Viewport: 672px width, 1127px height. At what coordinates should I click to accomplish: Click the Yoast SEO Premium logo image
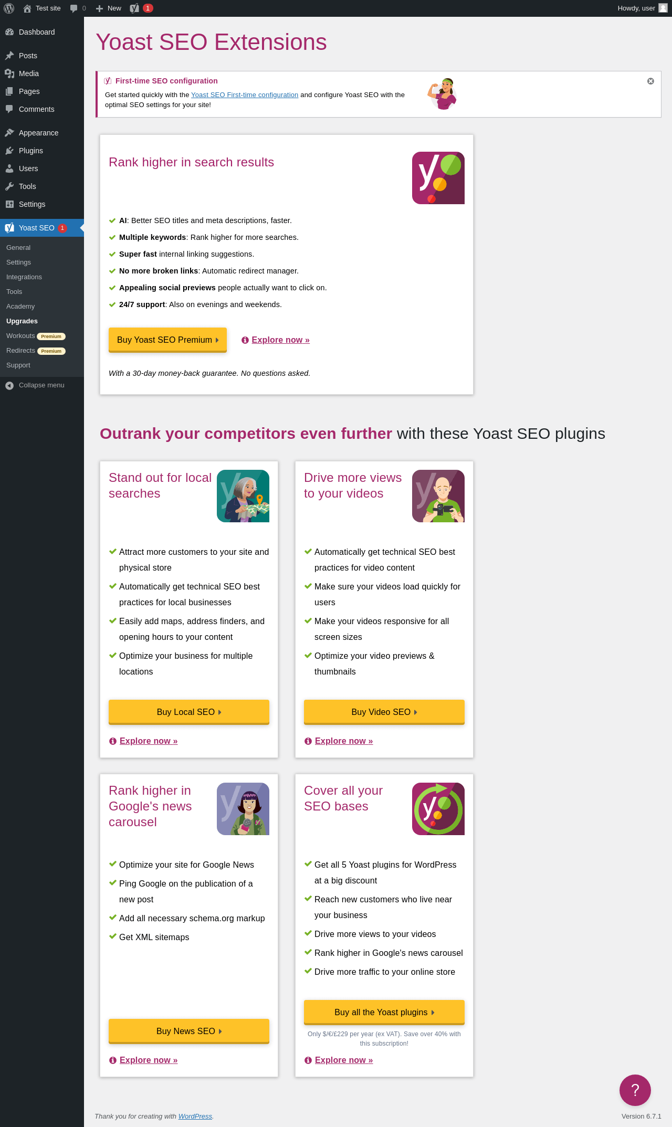(438, 178)
